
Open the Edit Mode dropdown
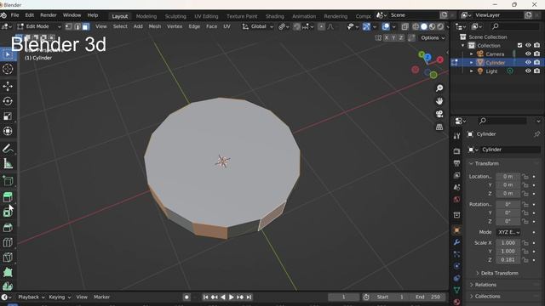39,26
